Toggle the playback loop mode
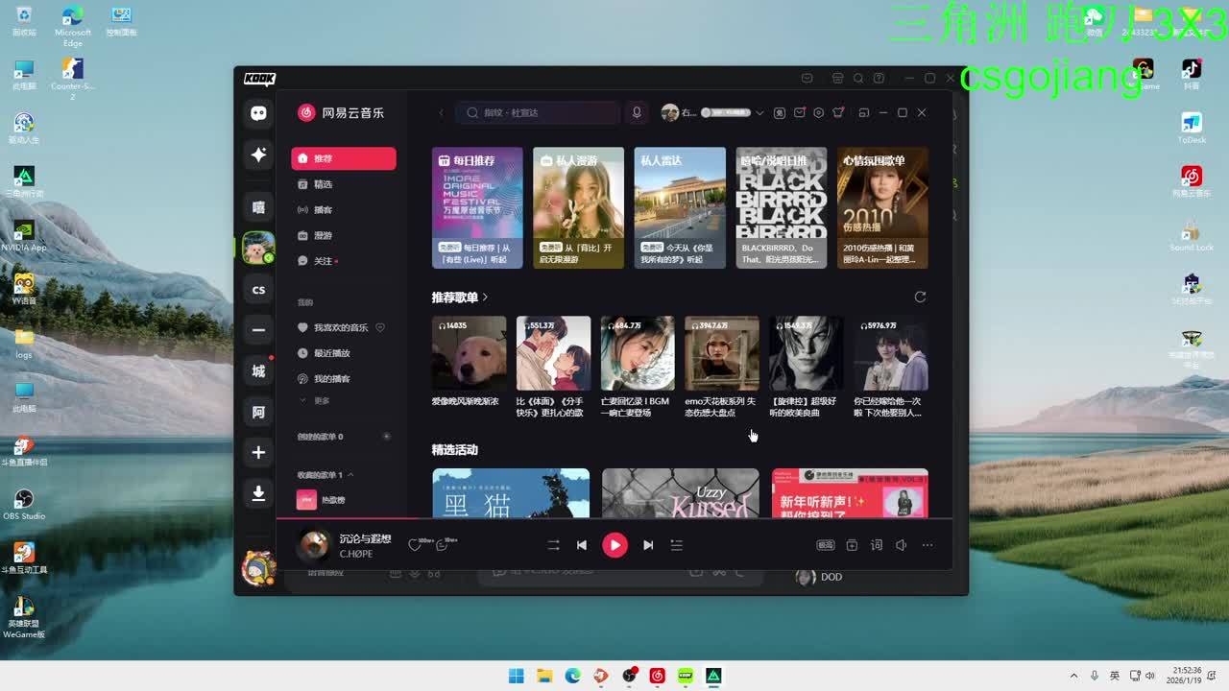 click(x=553, y=545)
